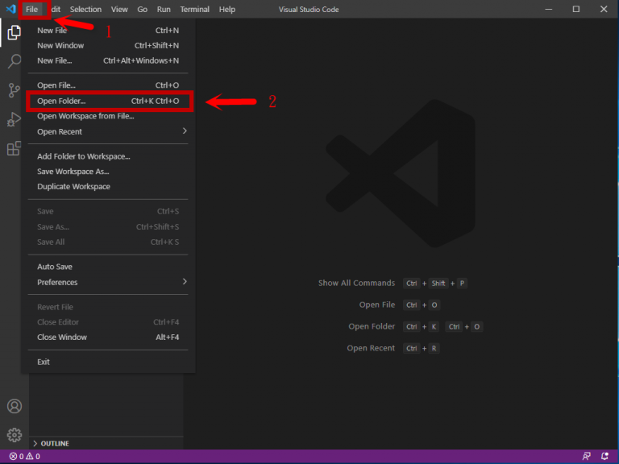Open the Terminal menu
Image resolution: width=619 pixels, height=464 pixels.
point(194,9)
